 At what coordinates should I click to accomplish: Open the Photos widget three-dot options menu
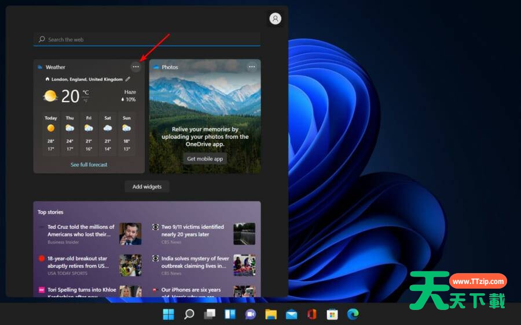click(x=251, y=67)
